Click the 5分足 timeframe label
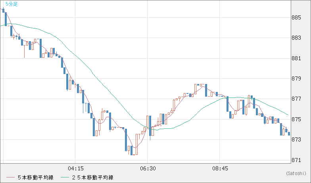 point(12,4)
